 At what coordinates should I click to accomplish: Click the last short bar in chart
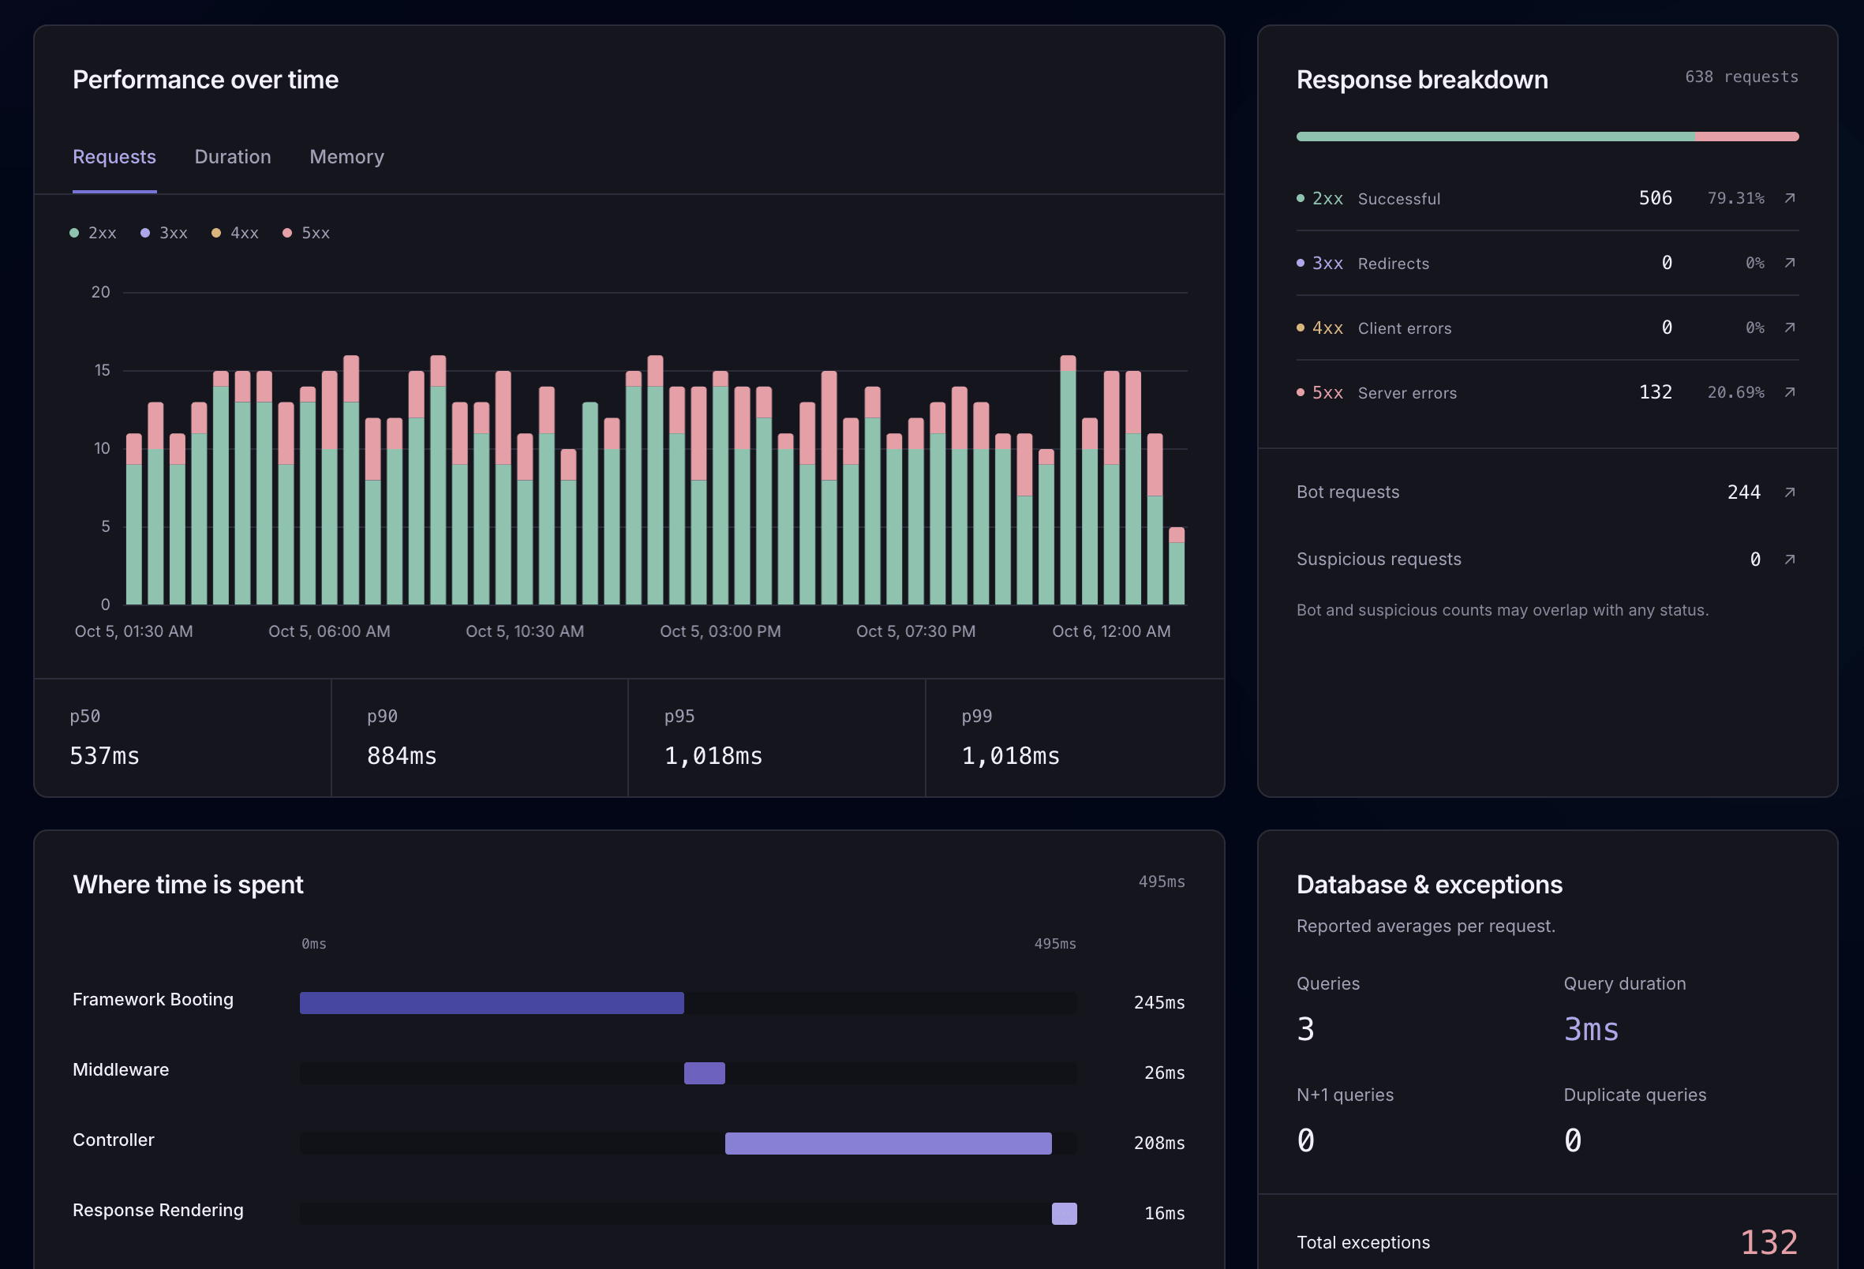click(1177, 566)
